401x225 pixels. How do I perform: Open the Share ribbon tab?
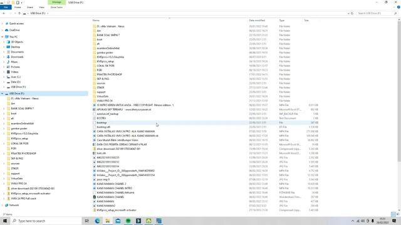[x=30, y=7]
